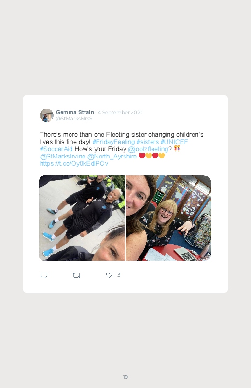The height and width of the screenshot is (388, 251).
Task: Click the two girls emoji
Action: (x=177, y=149)
